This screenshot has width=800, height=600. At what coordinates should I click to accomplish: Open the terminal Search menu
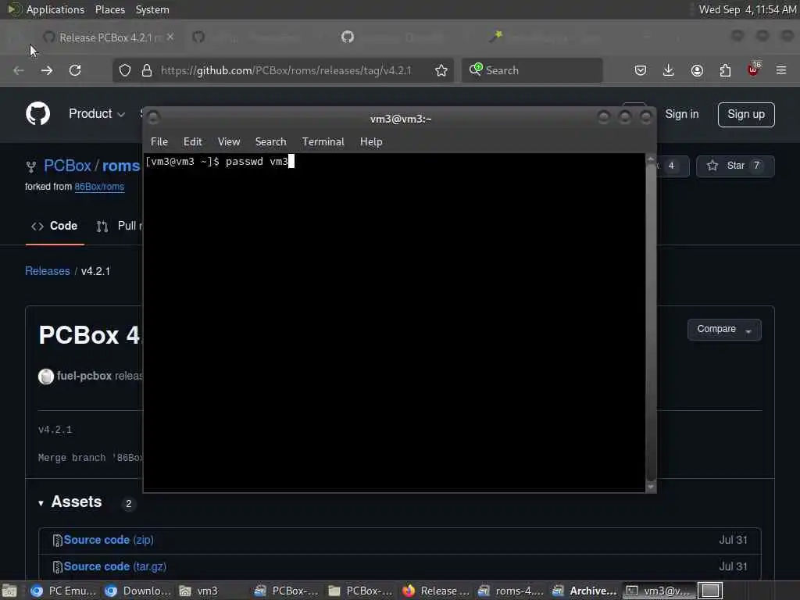[x=270, y=142]
